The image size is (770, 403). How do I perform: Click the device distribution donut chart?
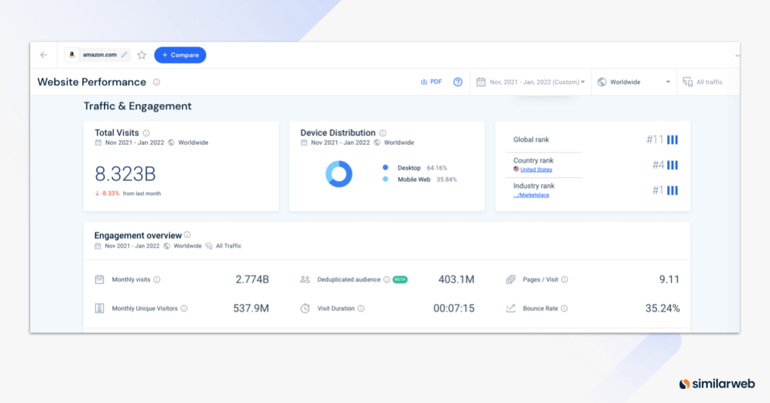pyautogui.click(x=339, y=174)
